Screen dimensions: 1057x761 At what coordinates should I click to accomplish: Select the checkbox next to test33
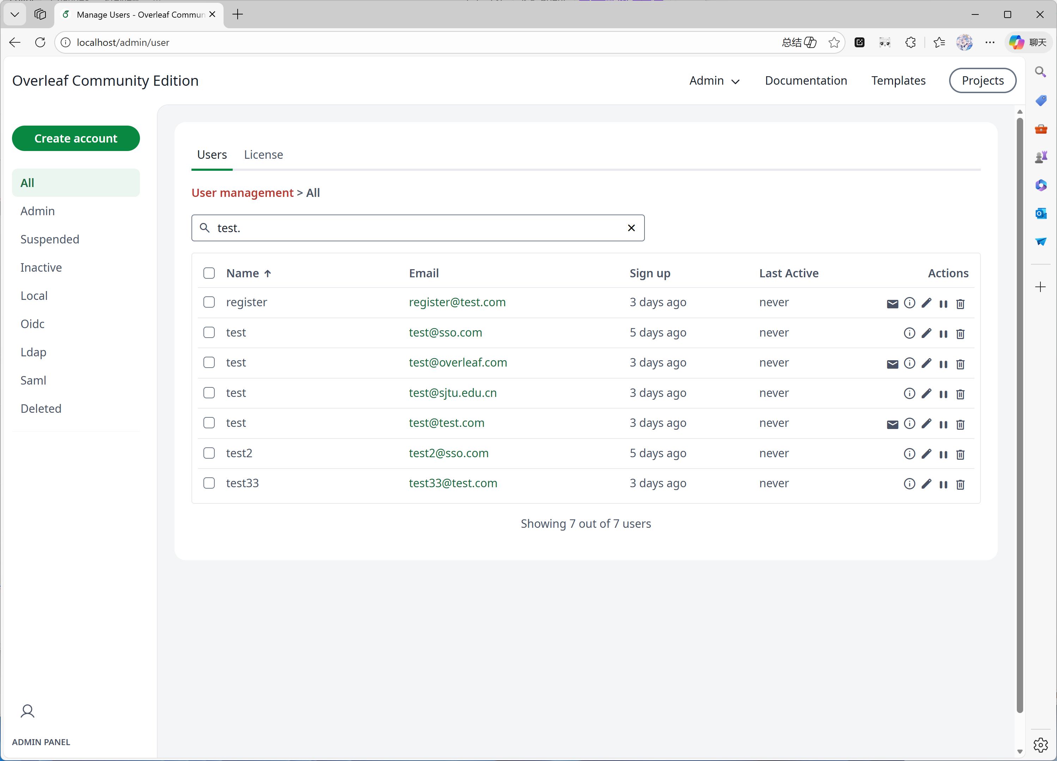tap(209, 483)
